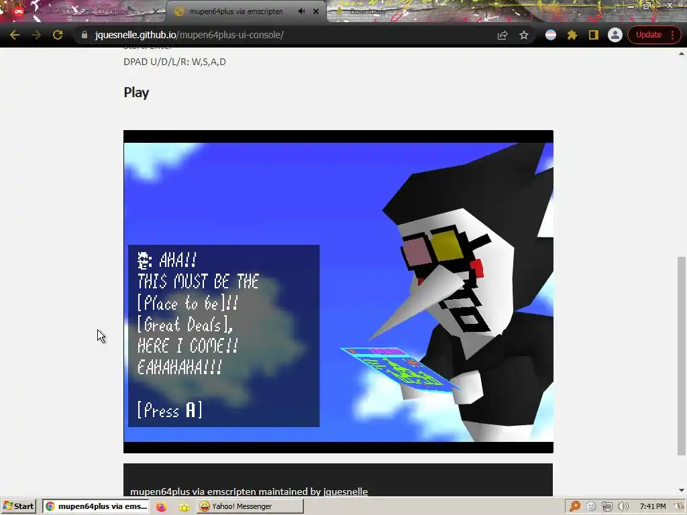The height and width of the screenshot is (515, 687).
Task: Click the emulator game canvas
Action: point(338,292)
